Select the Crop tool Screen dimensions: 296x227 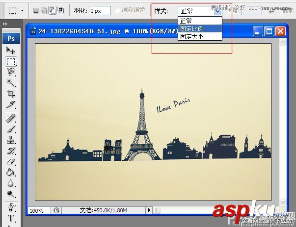(x=11, y=94)
